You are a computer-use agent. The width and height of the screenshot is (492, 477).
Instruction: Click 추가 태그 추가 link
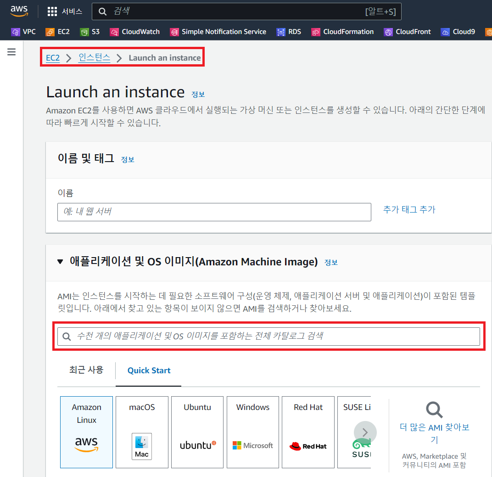409,210
